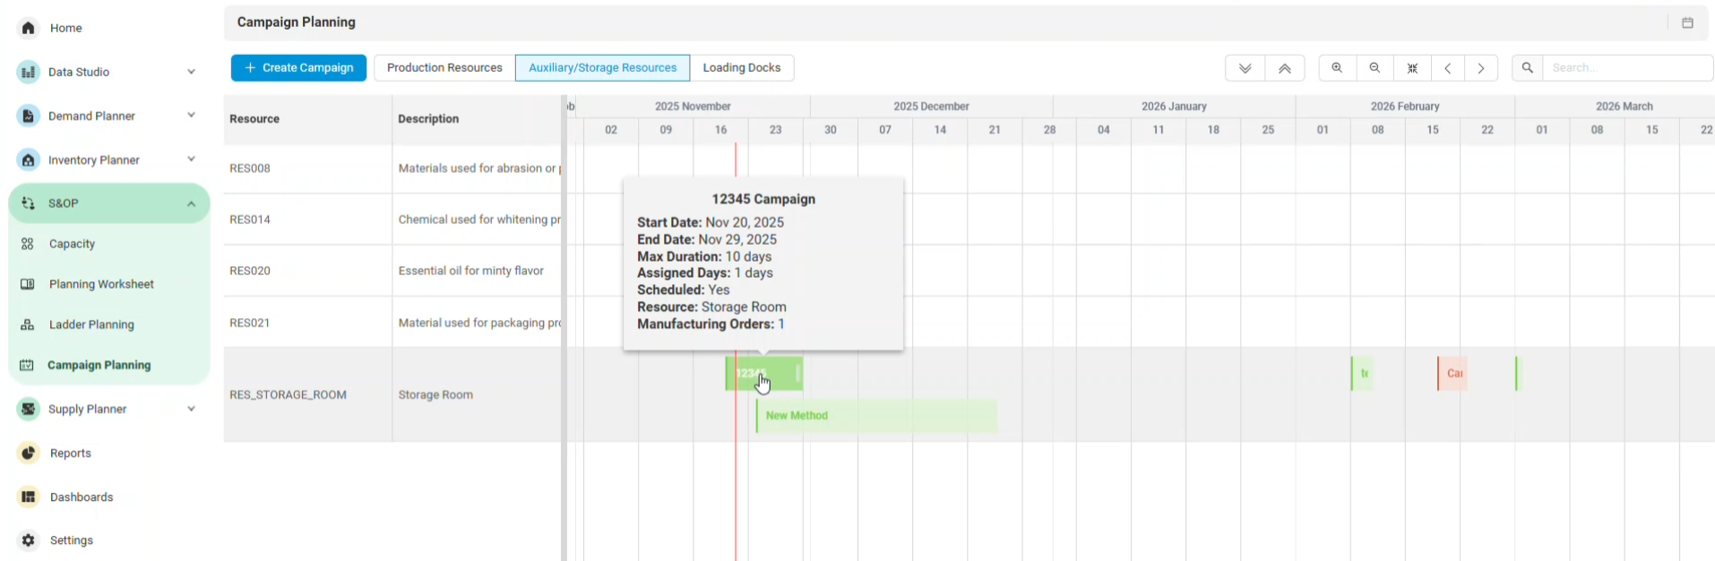
Task: Click the search magnifier icon
Action: (1528, 68)
